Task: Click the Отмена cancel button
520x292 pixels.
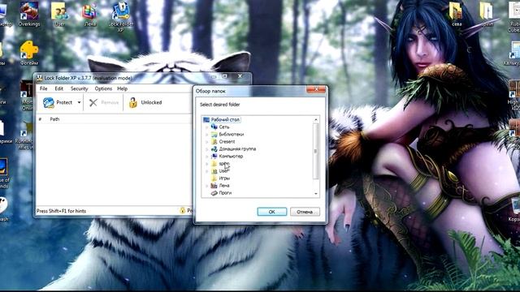Action: pyautogui.click(x=305, y=212)
